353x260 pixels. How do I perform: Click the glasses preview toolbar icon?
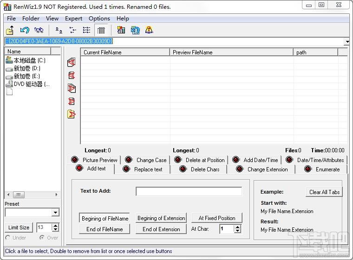tap(39, 30)
